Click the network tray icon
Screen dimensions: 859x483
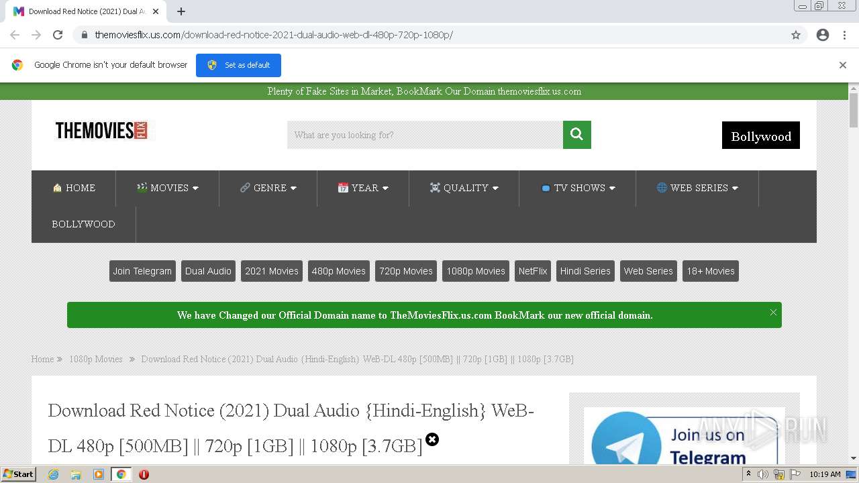pyautogui.click(x=779, y=474)
